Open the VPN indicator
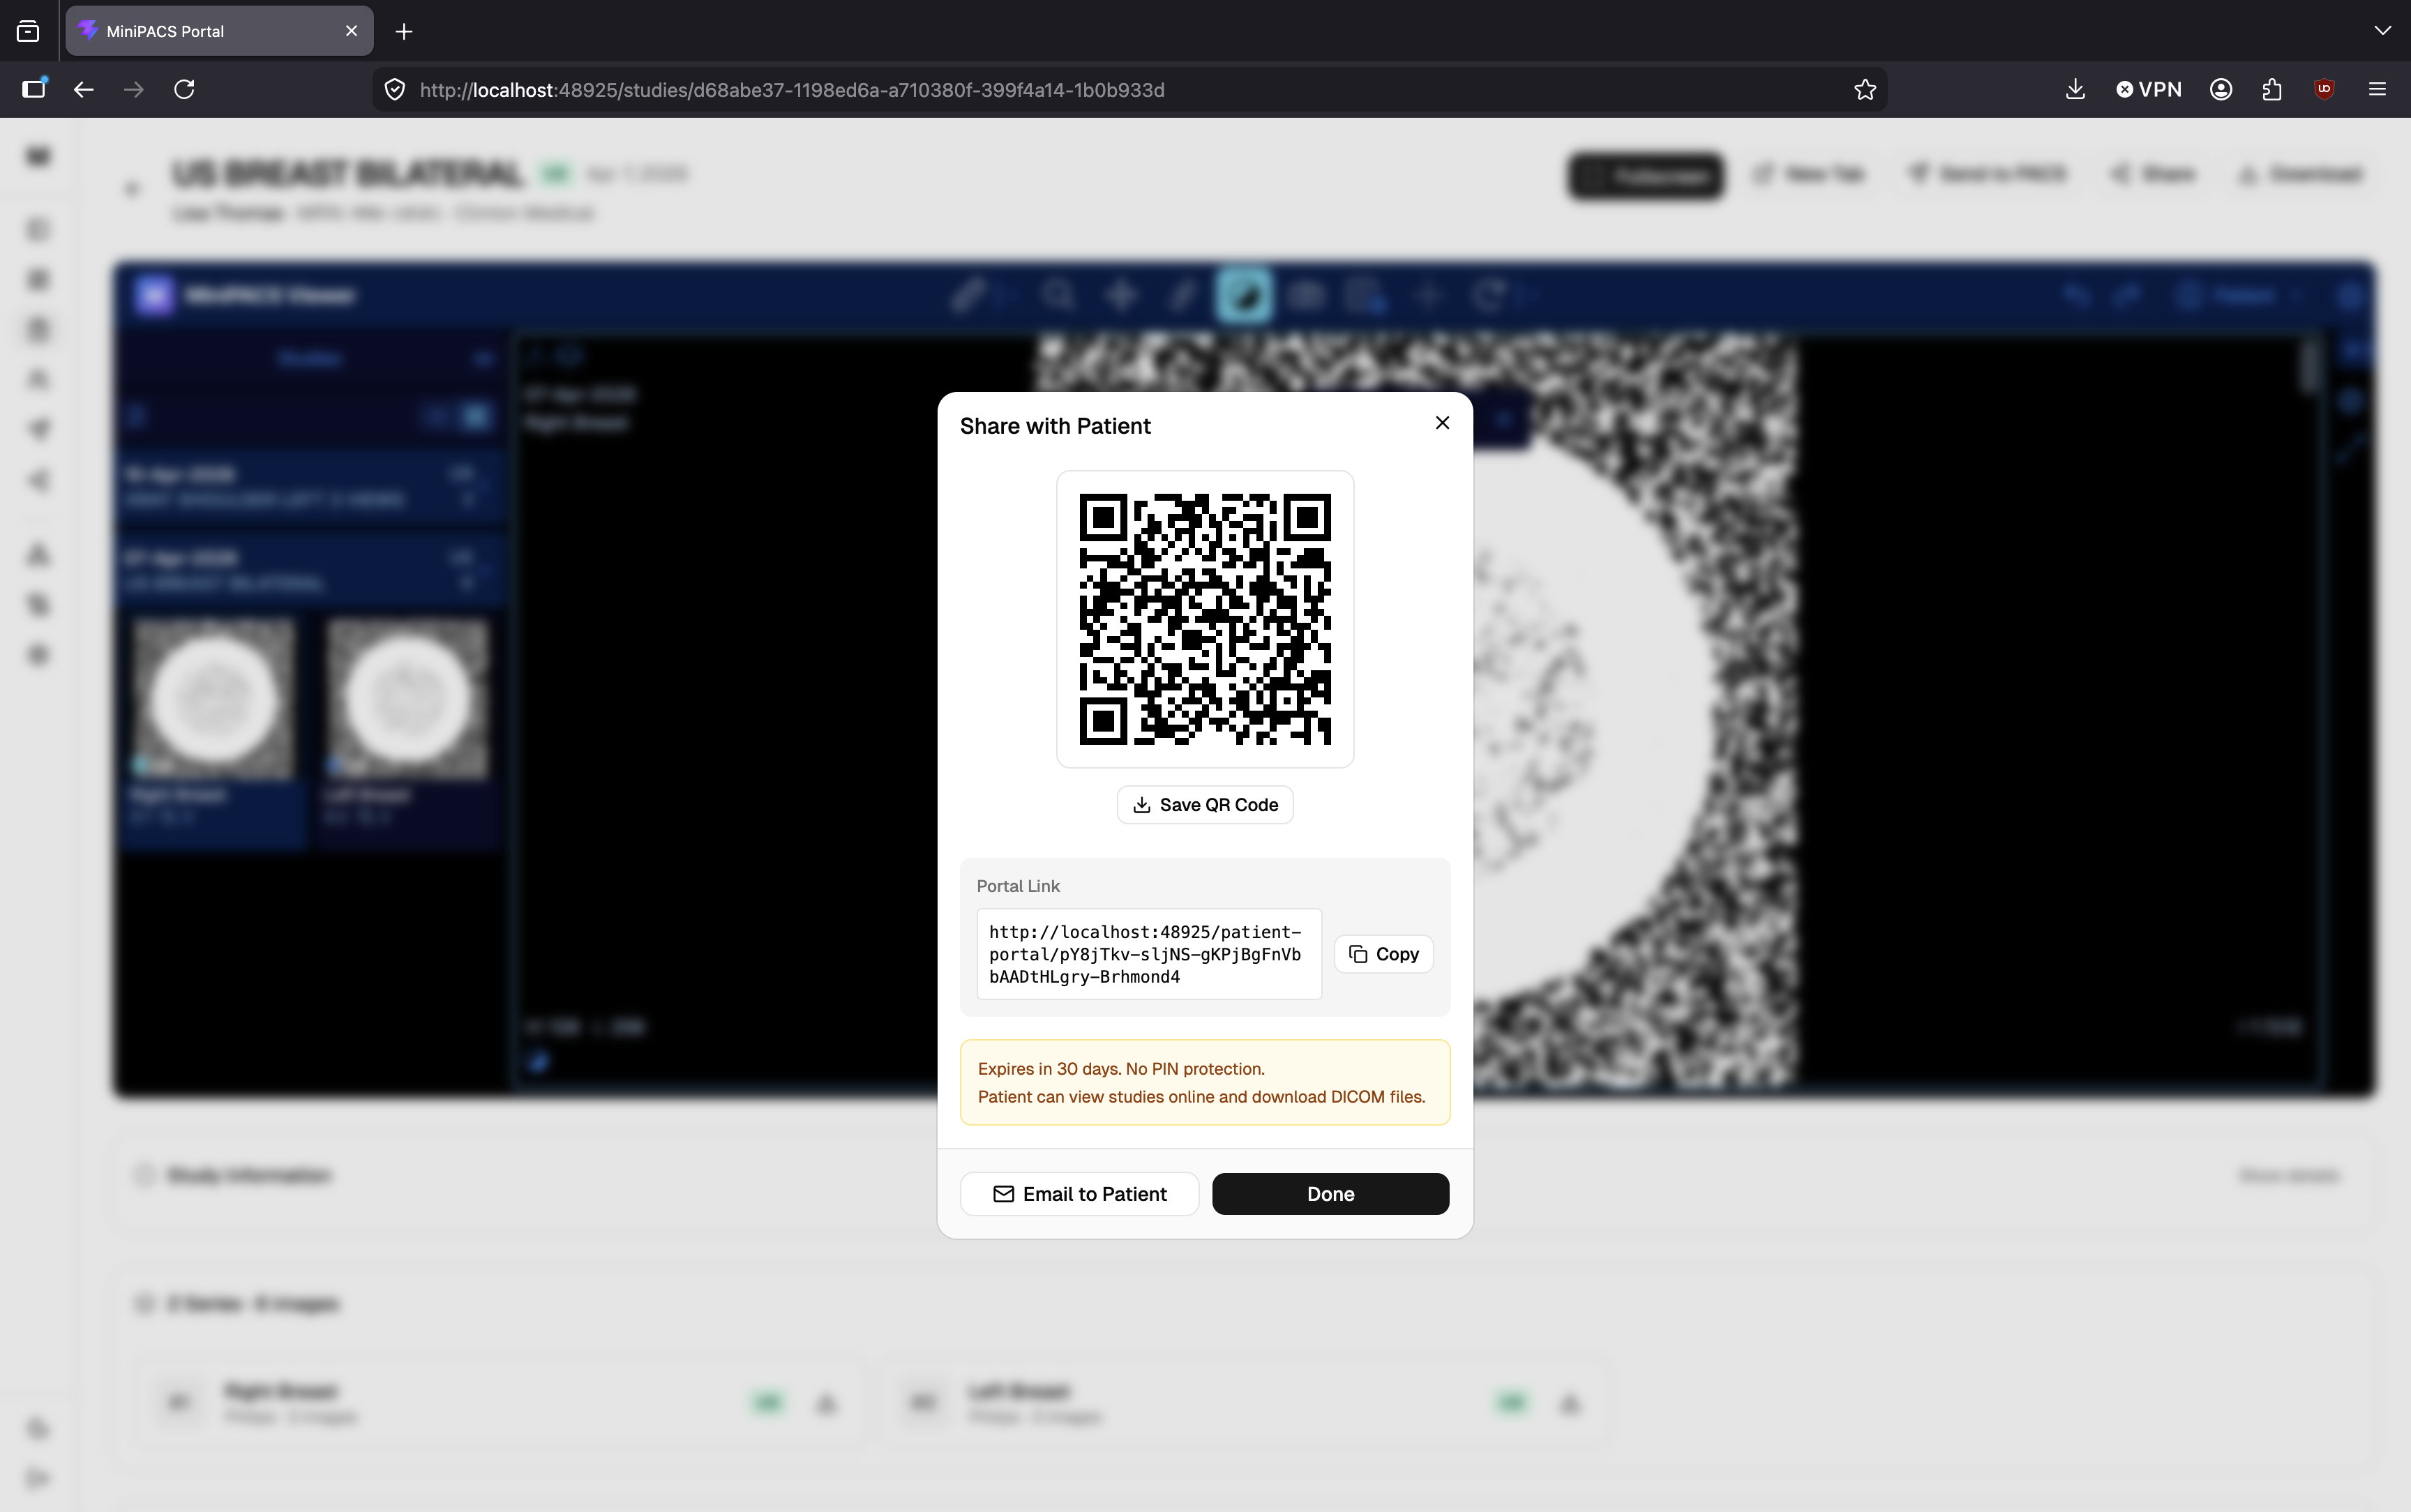This screenshot has height=1512, width=2411. 2148,90
